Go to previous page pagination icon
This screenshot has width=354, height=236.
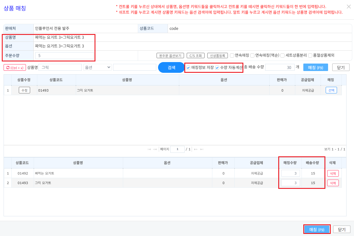pos(155,149)
